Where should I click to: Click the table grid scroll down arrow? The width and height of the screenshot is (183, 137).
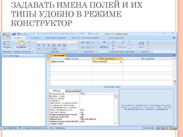coord(175,84)
